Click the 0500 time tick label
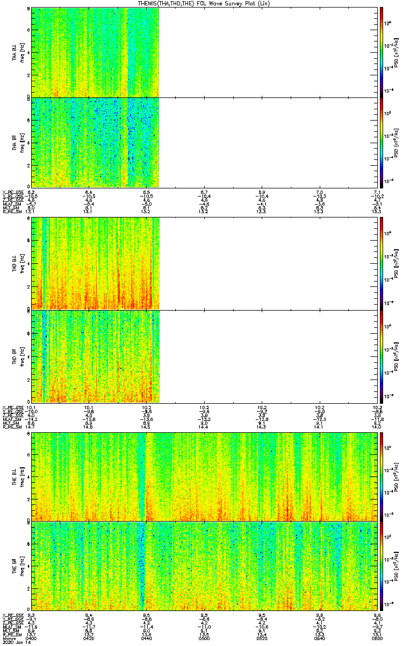Screen dimensions: 403x646 pos(204,637)
